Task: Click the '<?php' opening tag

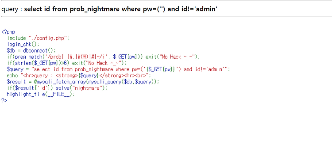Action: point(8,32)
